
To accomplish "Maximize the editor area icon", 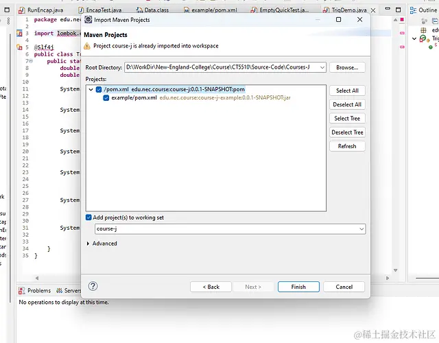I will 398,10.
